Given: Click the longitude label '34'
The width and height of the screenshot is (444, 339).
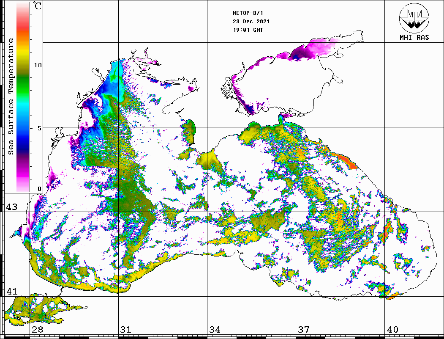Looking at the screenshot, I should click(215, 330).
